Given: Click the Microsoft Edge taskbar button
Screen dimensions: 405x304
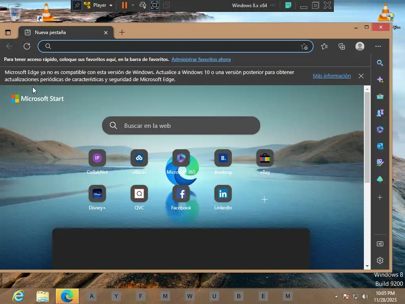Looking at the screenshot, I should click(67, 296).
